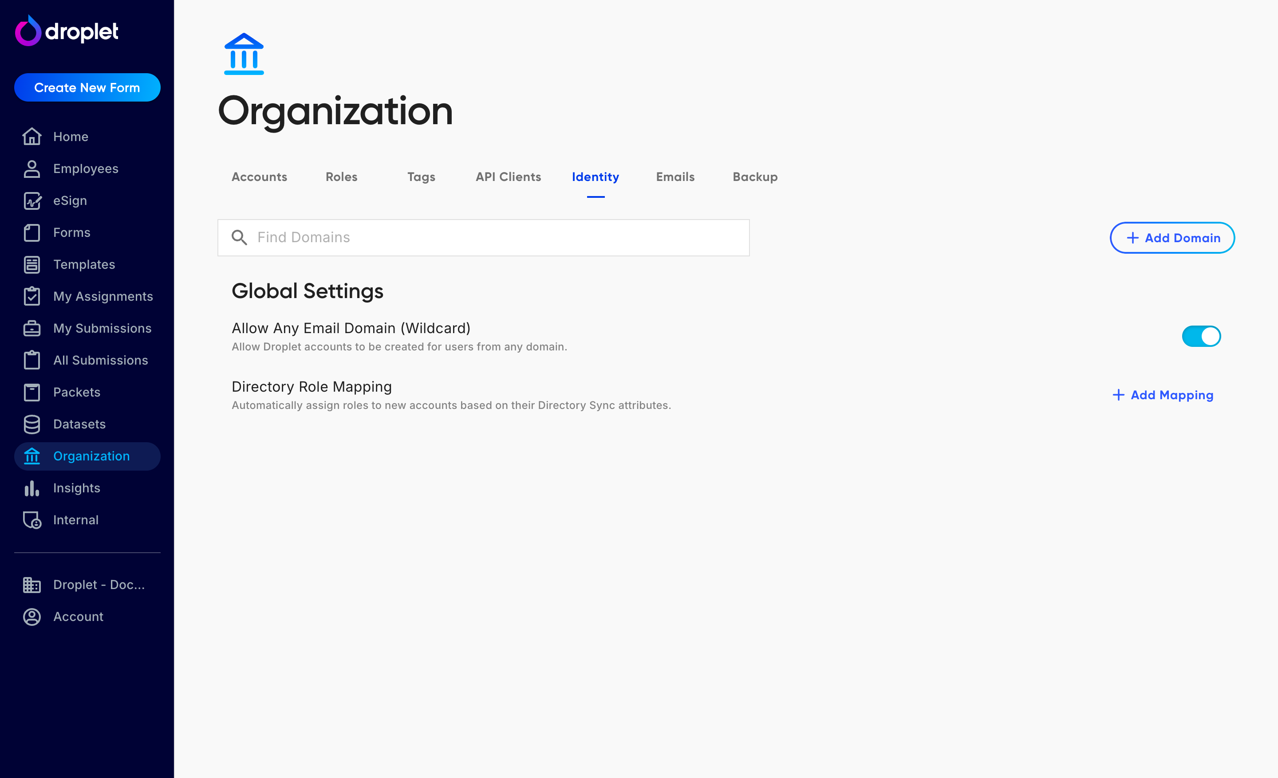Viewport: 1278px width, 778px height.
Task: Click the Global Settings heading
Action: click(x=308, y=291)
